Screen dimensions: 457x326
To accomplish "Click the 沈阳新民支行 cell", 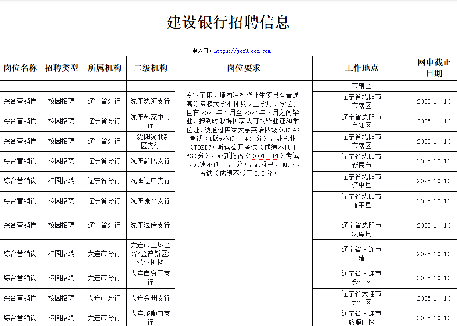I will point(150,161).
